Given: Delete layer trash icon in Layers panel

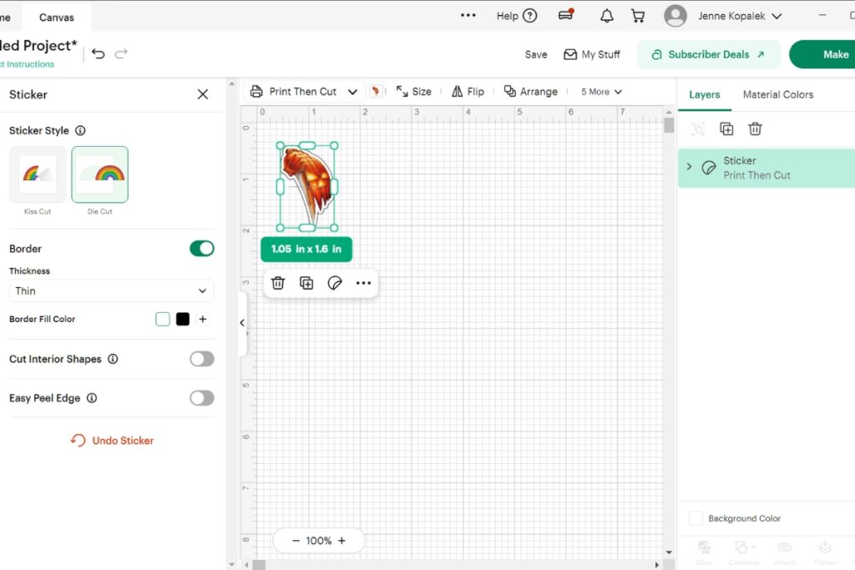Looking at the screenshot, I should click(755, 129).
